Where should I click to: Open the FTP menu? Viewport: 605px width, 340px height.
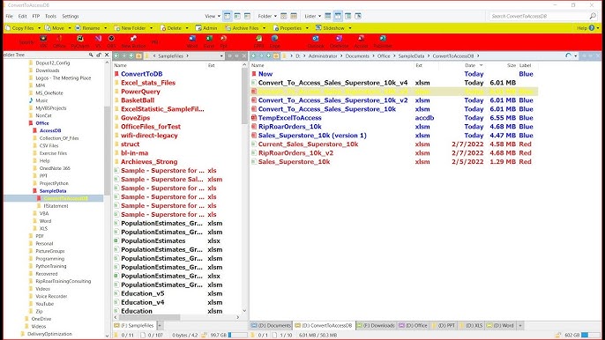(x=36, y=16)
